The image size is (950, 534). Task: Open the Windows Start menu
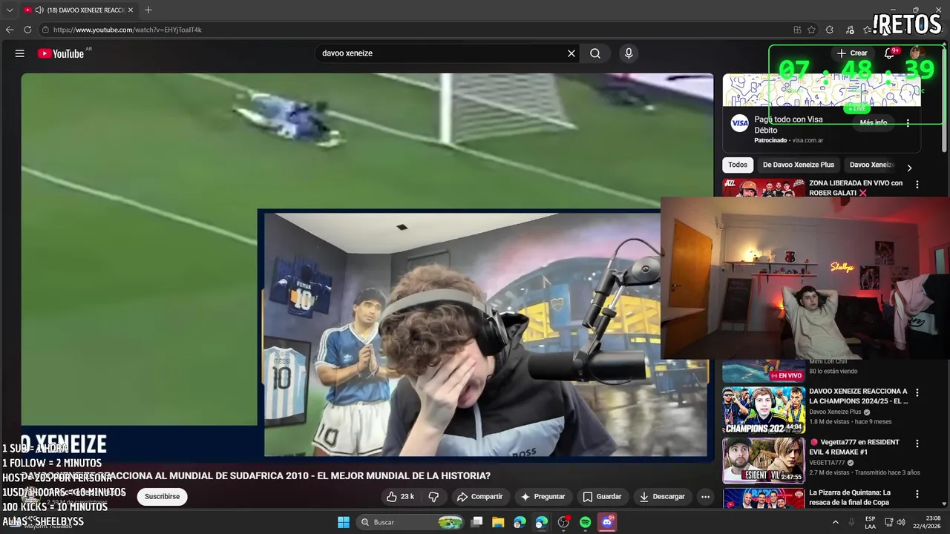point(344,522)
